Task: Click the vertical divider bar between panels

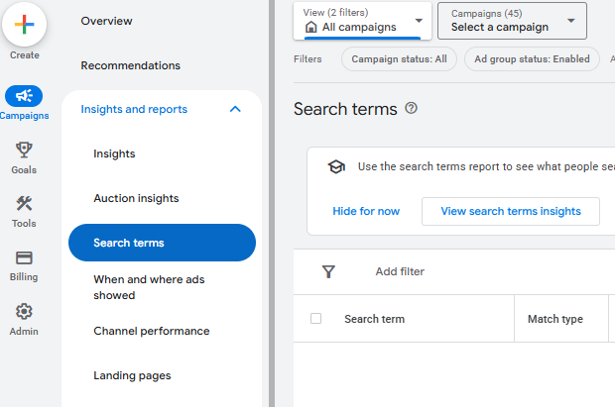Action: (x=272, y=203)
